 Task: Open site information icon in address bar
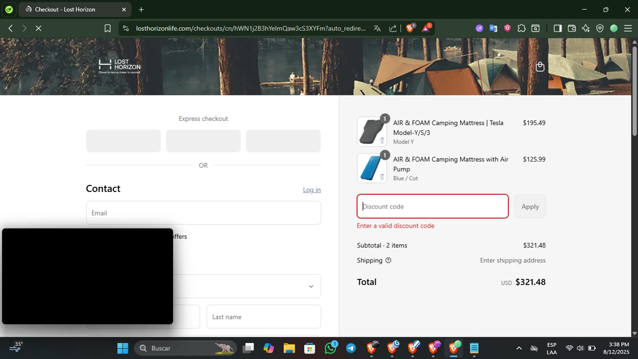(x=125, y=28)
